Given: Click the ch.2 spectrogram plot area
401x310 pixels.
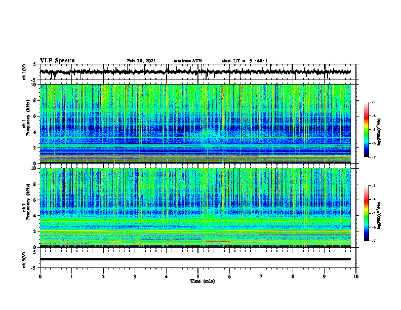Looking at the screenshot, I should (195, 208).
